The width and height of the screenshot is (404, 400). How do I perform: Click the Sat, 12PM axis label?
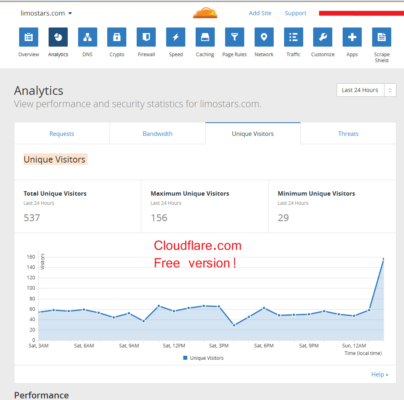(174, 346)
